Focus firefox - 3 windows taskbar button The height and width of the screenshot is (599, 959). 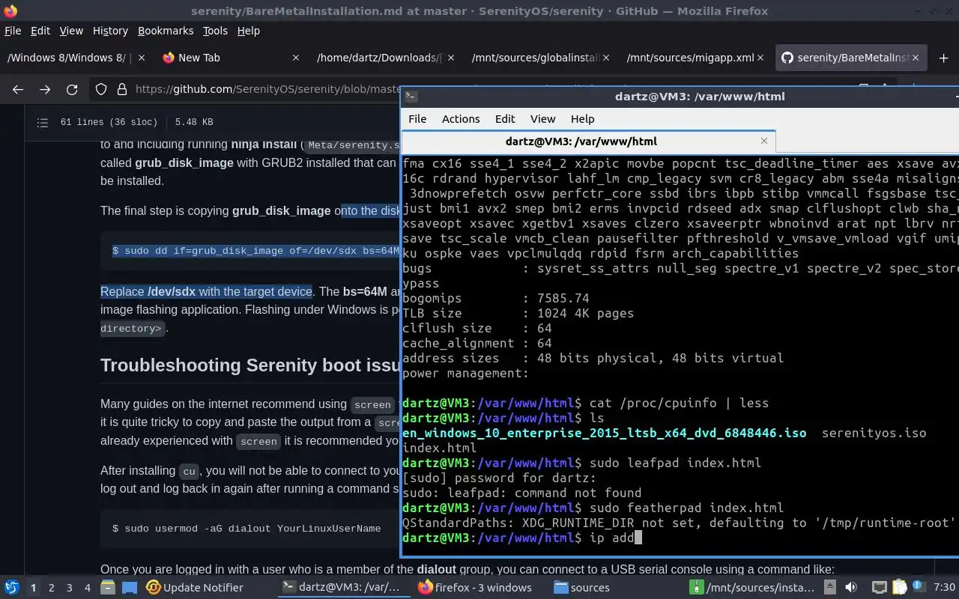tap(475, 588)
